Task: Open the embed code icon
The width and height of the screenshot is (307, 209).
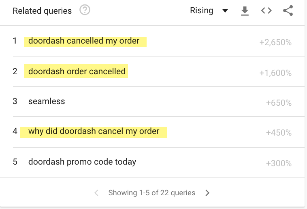Action: pyautogui.click(x=266, y=10)
